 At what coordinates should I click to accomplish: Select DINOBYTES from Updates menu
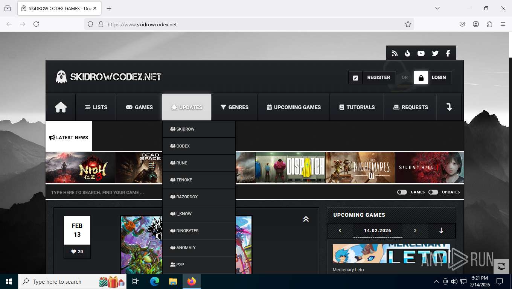click(x=199, y=231)
